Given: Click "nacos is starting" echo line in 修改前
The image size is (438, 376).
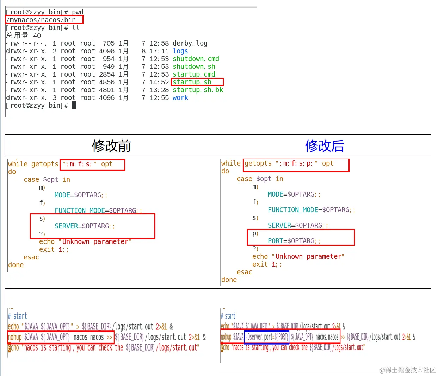Looking at the screenshot, I should point(103,348).
